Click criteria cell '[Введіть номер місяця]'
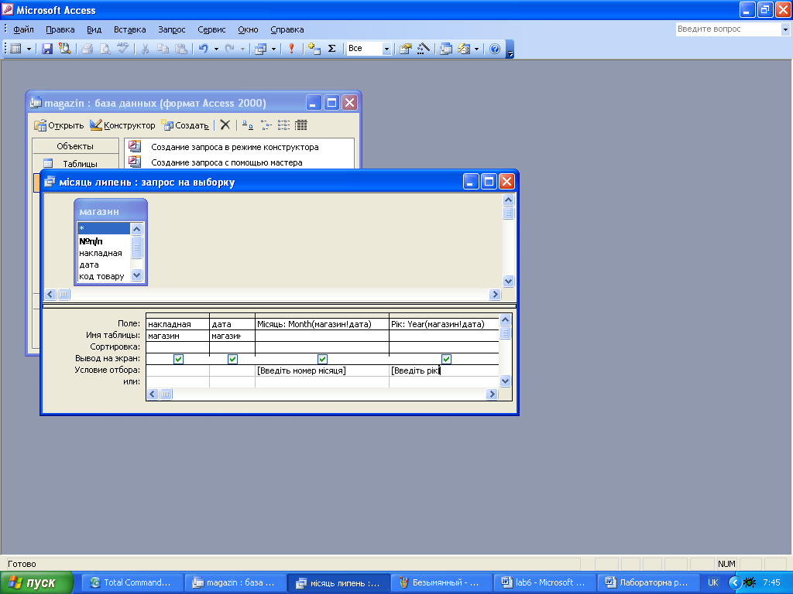Viewport: 793px width, 594px height. coord(322,370)
